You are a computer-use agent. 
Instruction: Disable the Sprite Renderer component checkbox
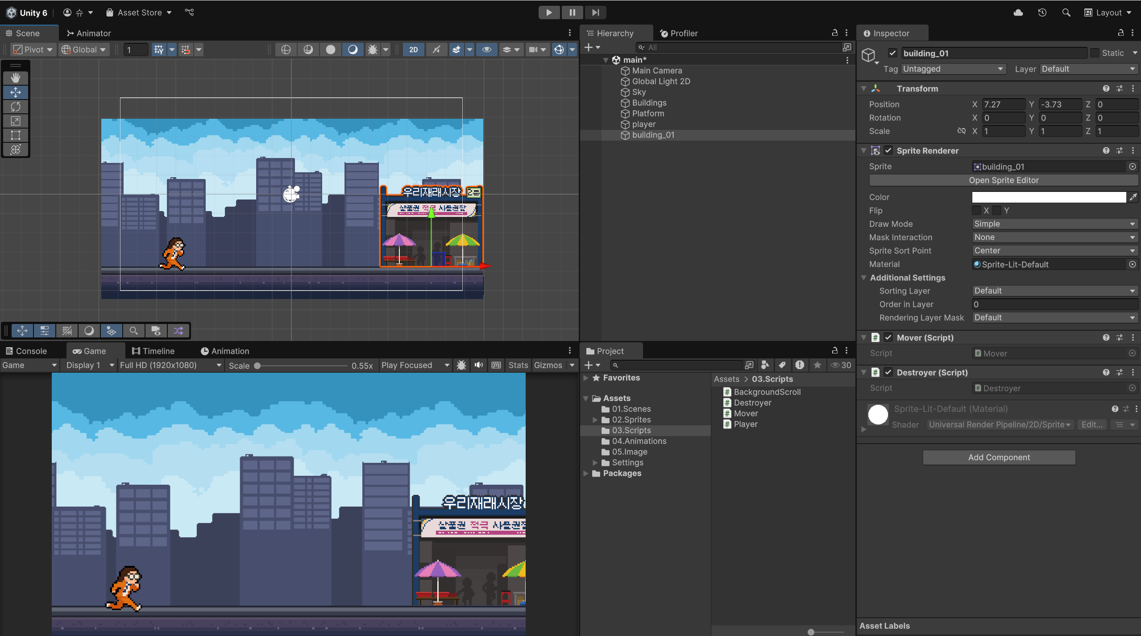[888, 150]
